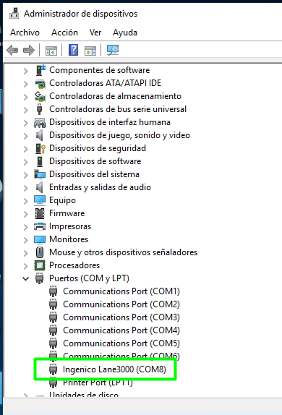Select the Procesadores chip icon
The width and height of the screenshot is (282, 415).
40,265
